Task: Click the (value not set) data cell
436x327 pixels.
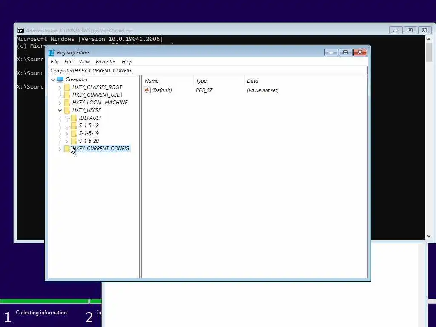Action: (x=263, y=90)
